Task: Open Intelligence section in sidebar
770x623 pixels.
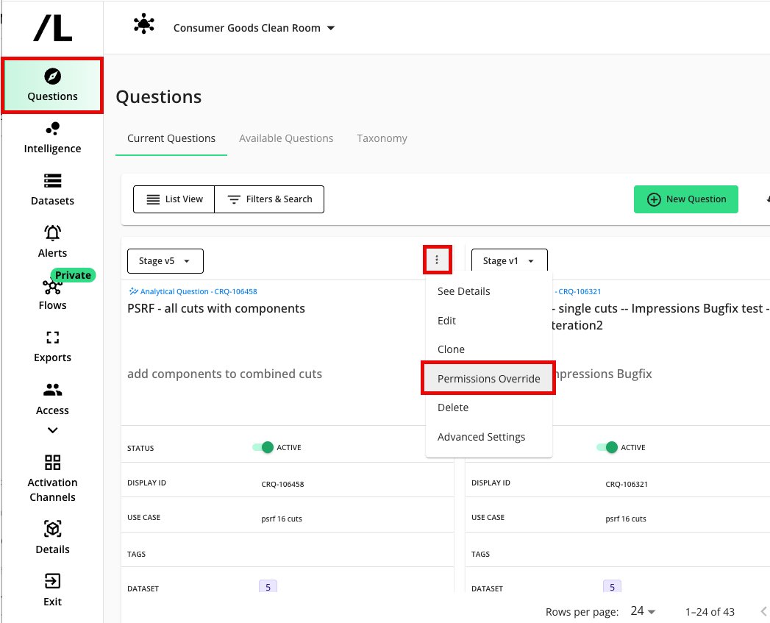Action: pyautogui.click(x=52, y=138)
